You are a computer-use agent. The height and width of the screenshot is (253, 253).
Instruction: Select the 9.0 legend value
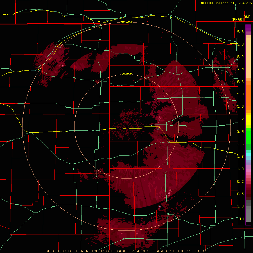(x=240, y=44)
